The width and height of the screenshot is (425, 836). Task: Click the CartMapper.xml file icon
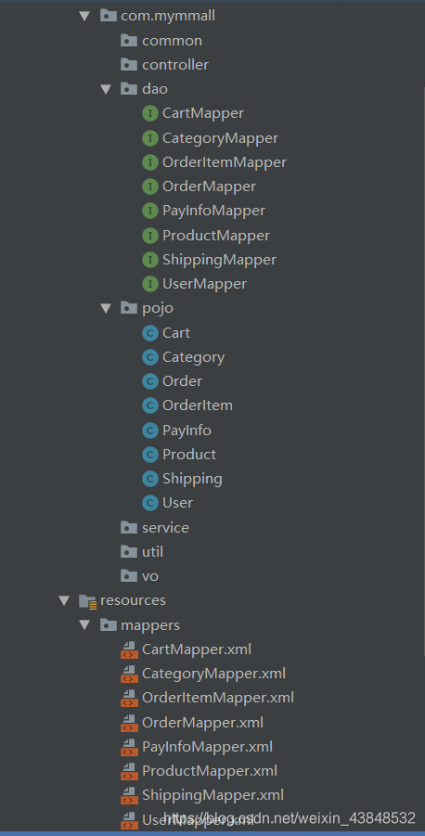pyautogui.click(x=128, y=650)
